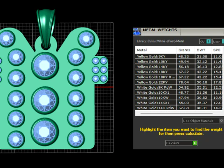Click the 40.31 DWT value
This screenshot has height=168, width=224.
tap(202, 108)
